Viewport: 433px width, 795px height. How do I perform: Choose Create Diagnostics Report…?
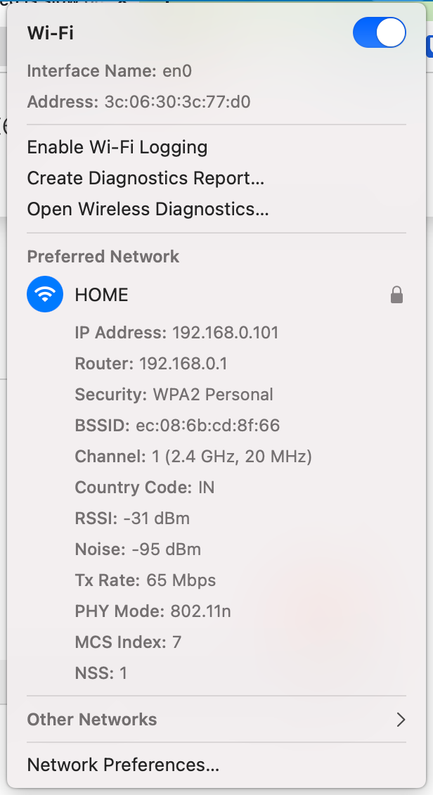pos(146,178)
